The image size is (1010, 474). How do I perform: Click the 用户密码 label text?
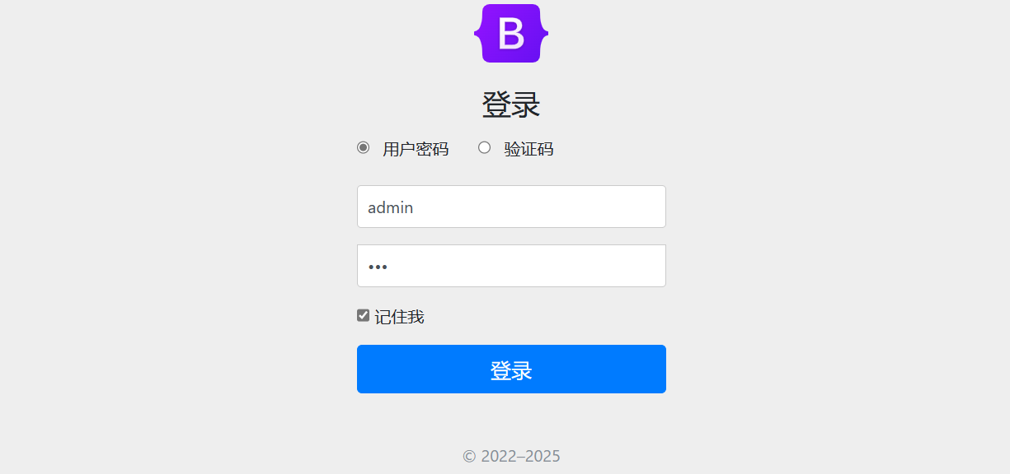tap(416, 149)
